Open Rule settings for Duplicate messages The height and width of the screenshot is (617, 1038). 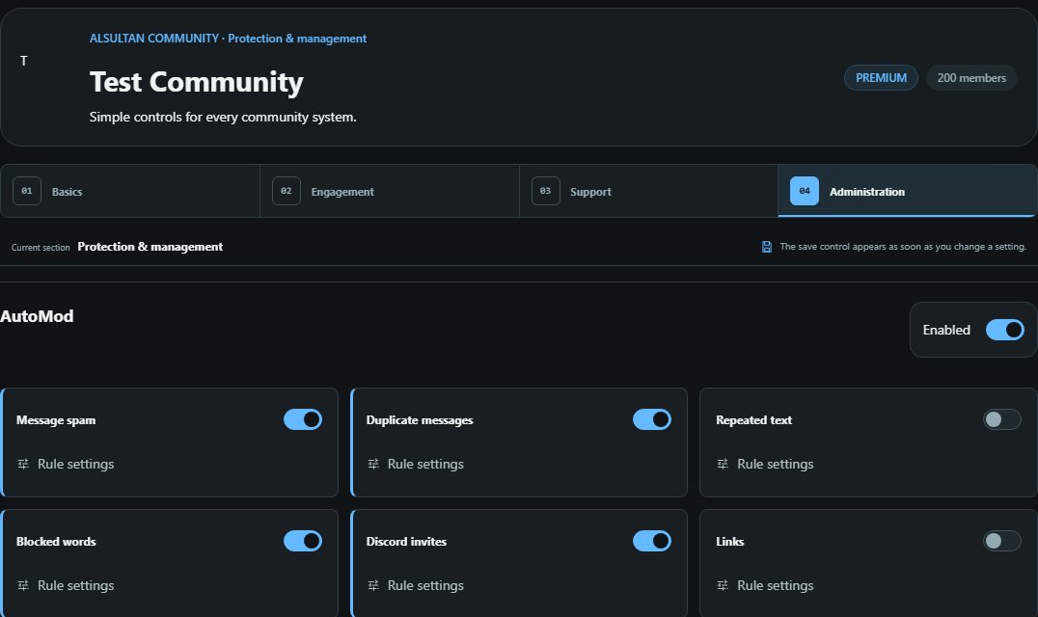coord(416,465)
